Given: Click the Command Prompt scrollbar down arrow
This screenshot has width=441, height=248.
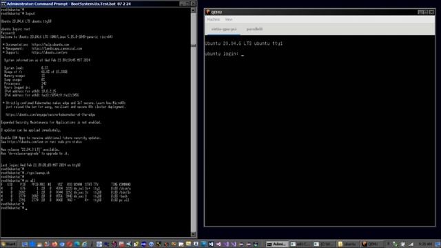Looking at the screenshot, I should pyautogui.click(x=193, y=234).
